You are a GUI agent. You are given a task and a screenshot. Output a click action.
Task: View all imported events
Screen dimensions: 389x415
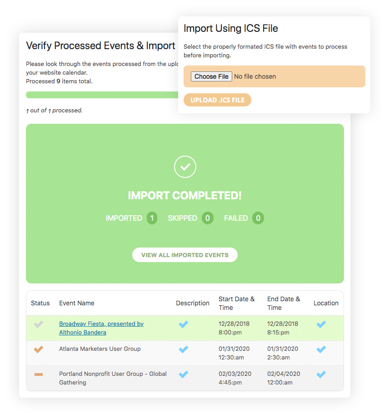tap(185, 255)
